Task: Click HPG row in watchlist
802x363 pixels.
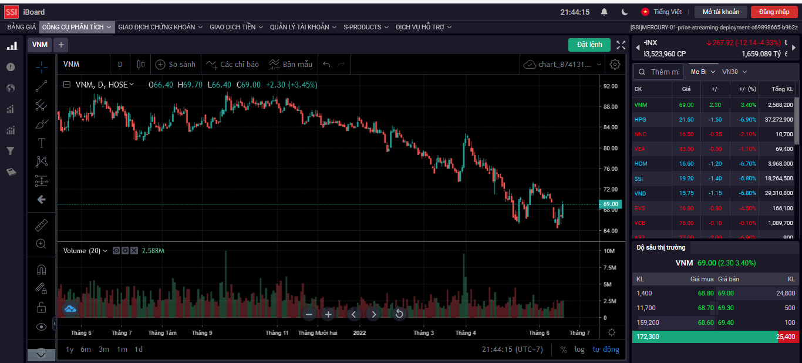Action: point(713,120)
